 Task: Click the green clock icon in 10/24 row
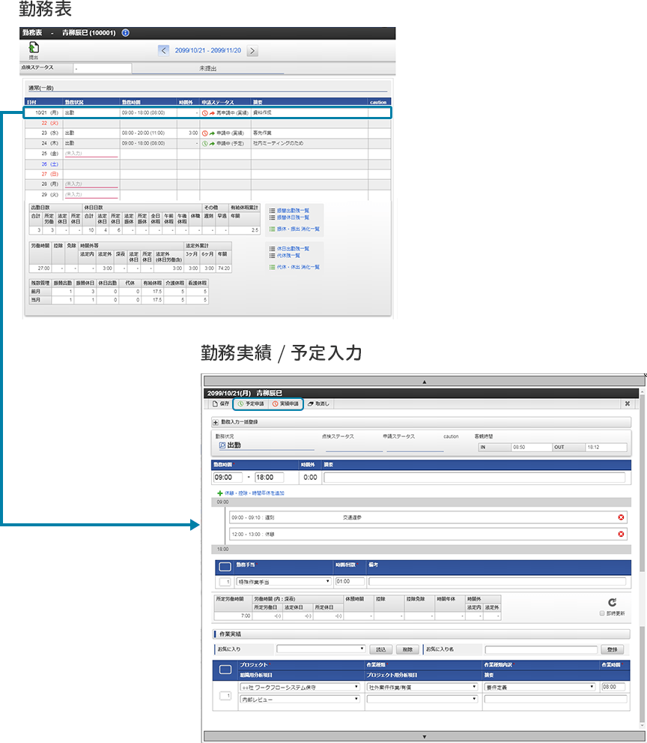click(x=205, y=143)
